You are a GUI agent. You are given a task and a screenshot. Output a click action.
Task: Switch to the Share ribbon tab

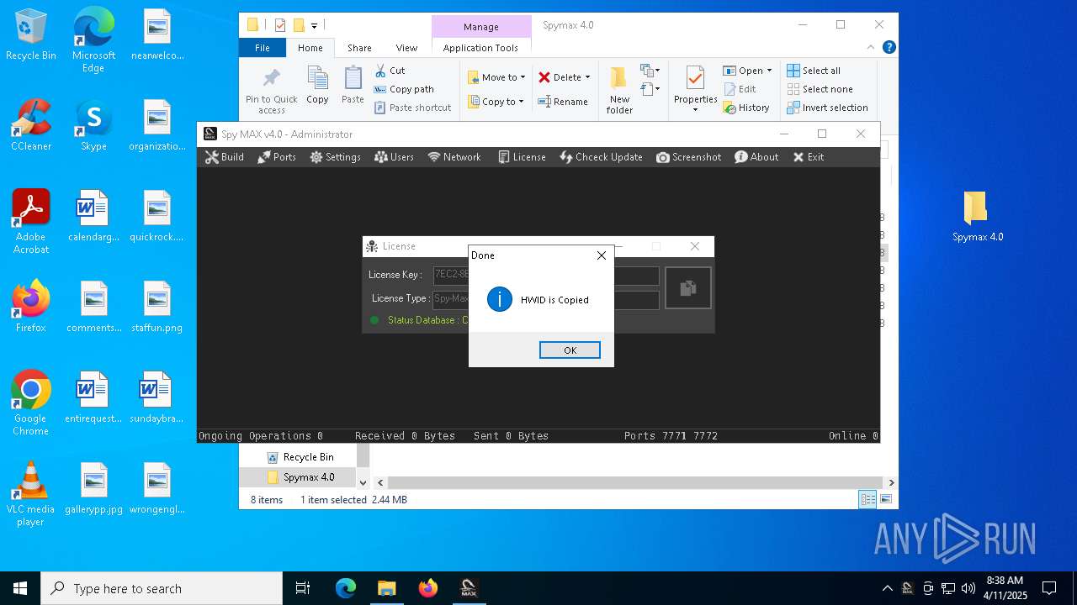(x=359, y=48)
